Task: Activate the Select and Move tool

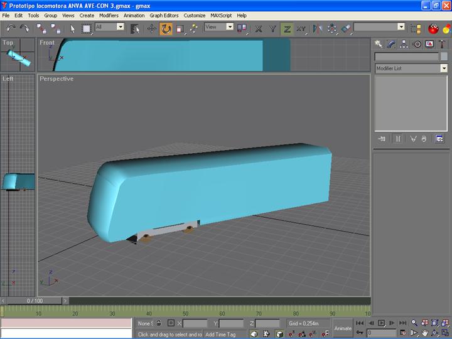Action: (152, 28)
